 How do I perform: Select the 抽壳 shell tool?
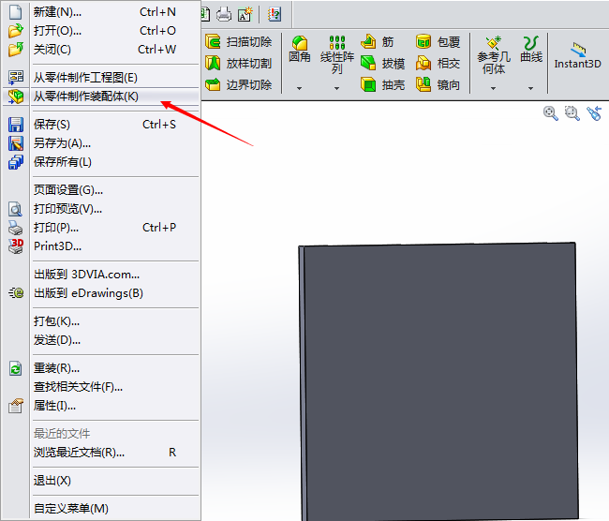[382, 84]
